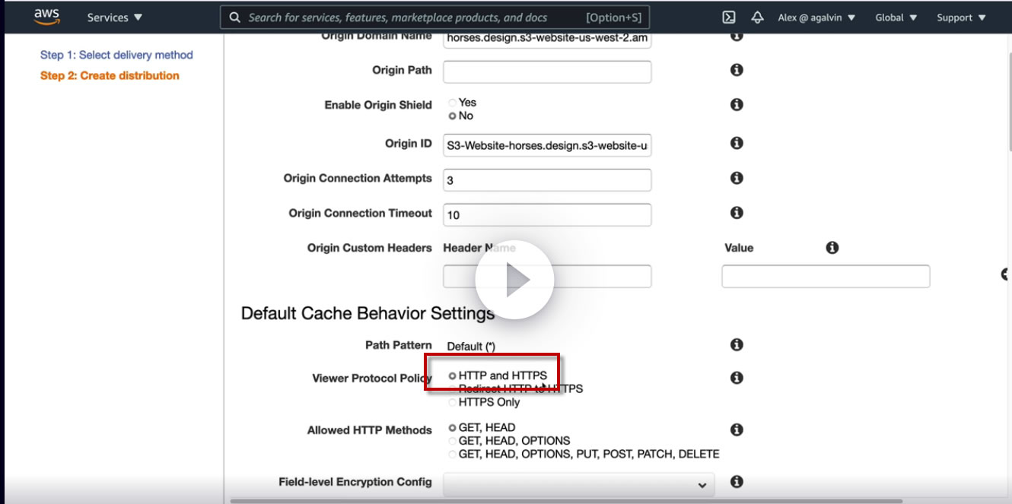Image resolution: width=1012 pixels, height=504 pixels.
Task: Click the Origin Connection Timeout field
Action: point(547,215)
